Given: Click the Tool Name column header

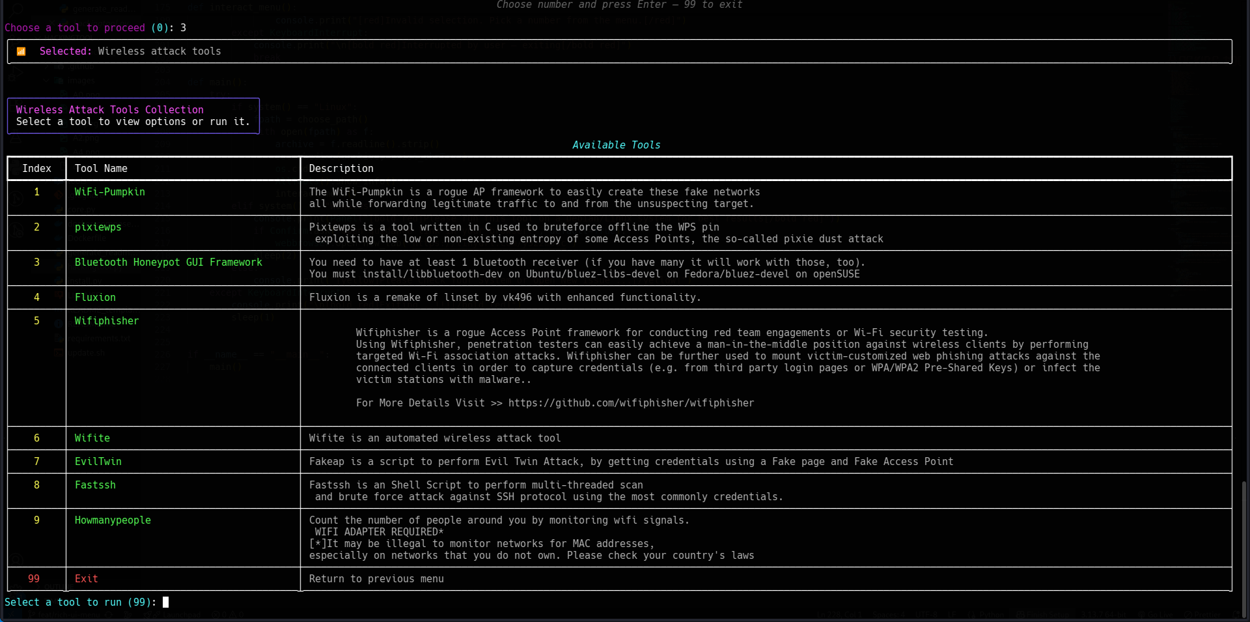Looking at the screenshot, I should point(101,169).
